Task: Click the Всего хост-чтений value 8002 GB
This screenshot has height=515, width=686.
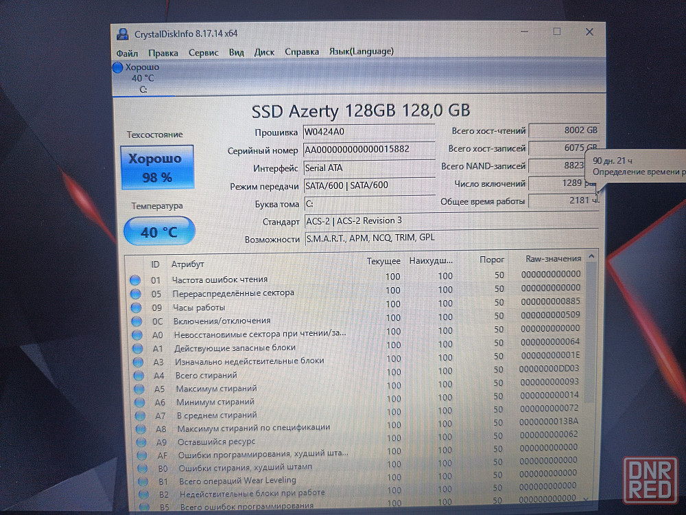Action: [563, 130]
